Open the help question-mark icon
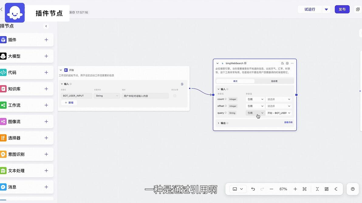 pyautogui.click(x=353, y=189)
